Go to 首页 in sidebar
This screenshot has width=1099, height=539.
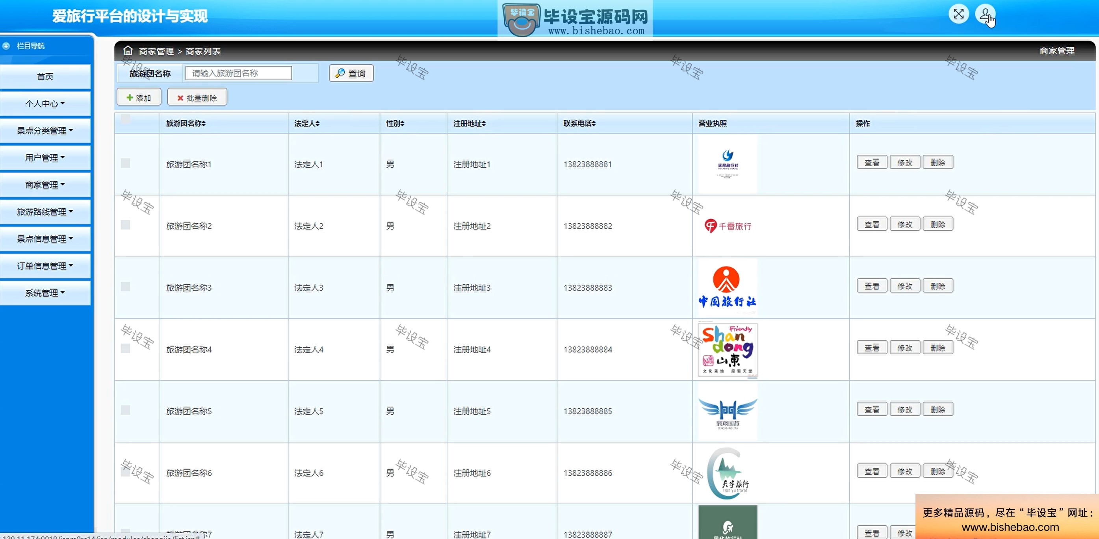point(45,76)
